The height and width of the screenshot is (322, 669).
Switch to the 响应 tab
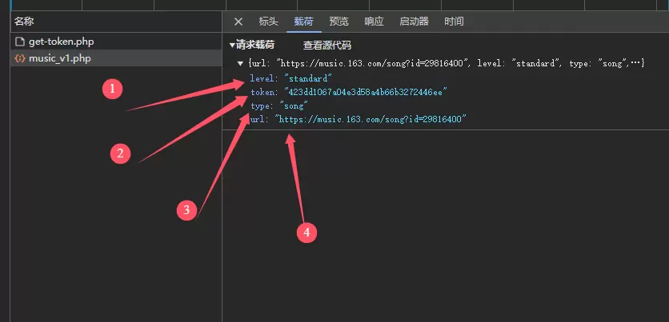(x=375, y=22)
